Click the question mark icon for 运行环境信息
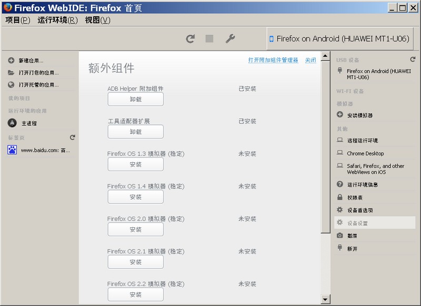 [x=340, y=184]
